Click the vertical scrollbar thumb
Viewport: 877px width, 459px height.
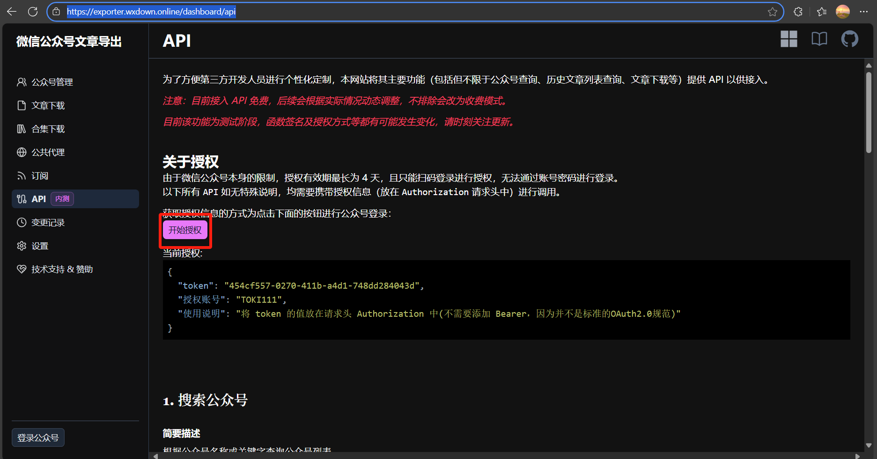(x=869, y=112)
